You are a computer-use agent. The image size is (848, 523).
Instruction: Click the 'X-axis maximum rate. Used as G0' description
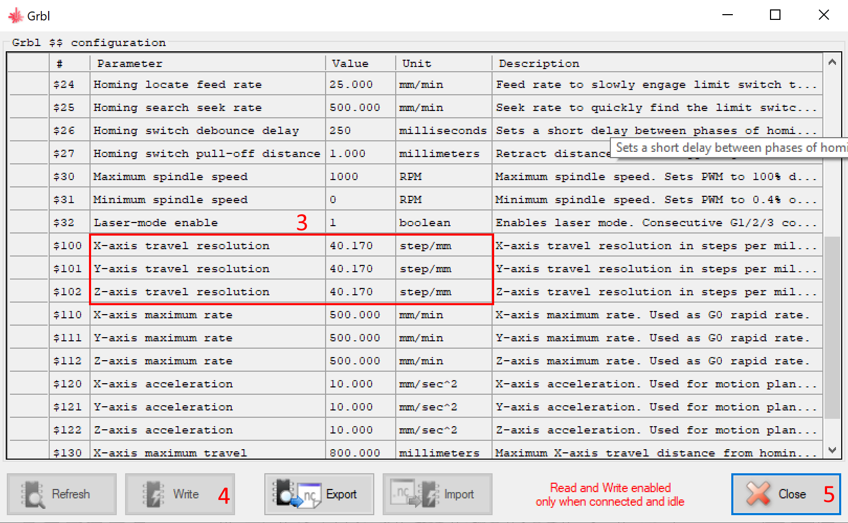point(657,315)
